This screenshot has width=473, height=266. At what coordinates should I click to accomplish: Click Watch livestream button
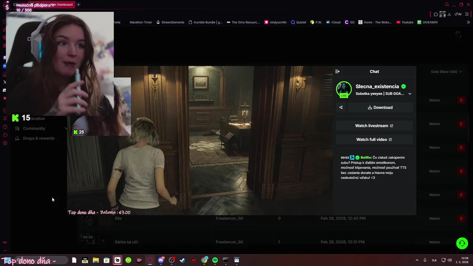[374, 126]
